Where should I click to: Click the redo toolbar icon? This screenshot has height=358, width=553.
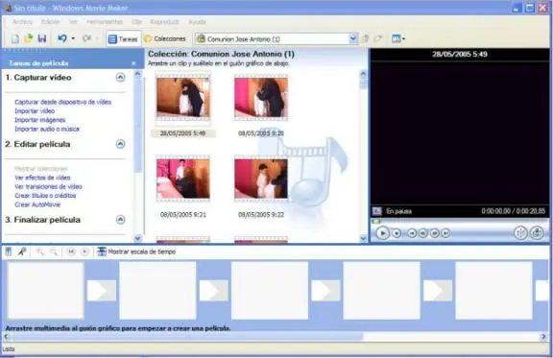click(86, 38)
